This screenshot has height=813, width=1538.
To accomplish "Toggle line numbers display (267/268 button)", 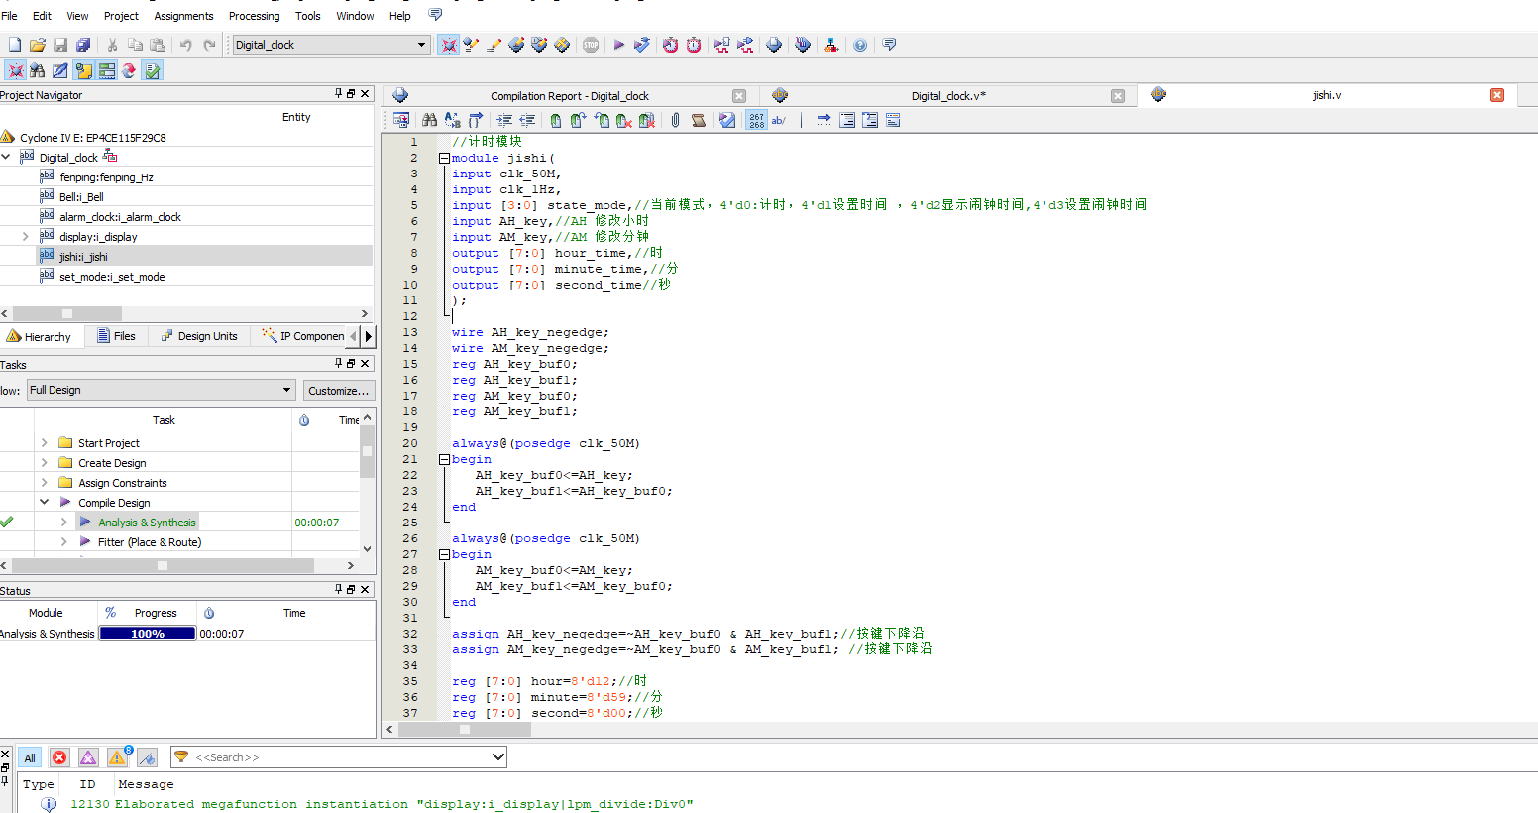I will (x=756, y=120).
